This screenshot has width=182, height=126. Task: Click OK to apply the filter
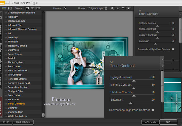pyautogui.click(x=168, y=122)
